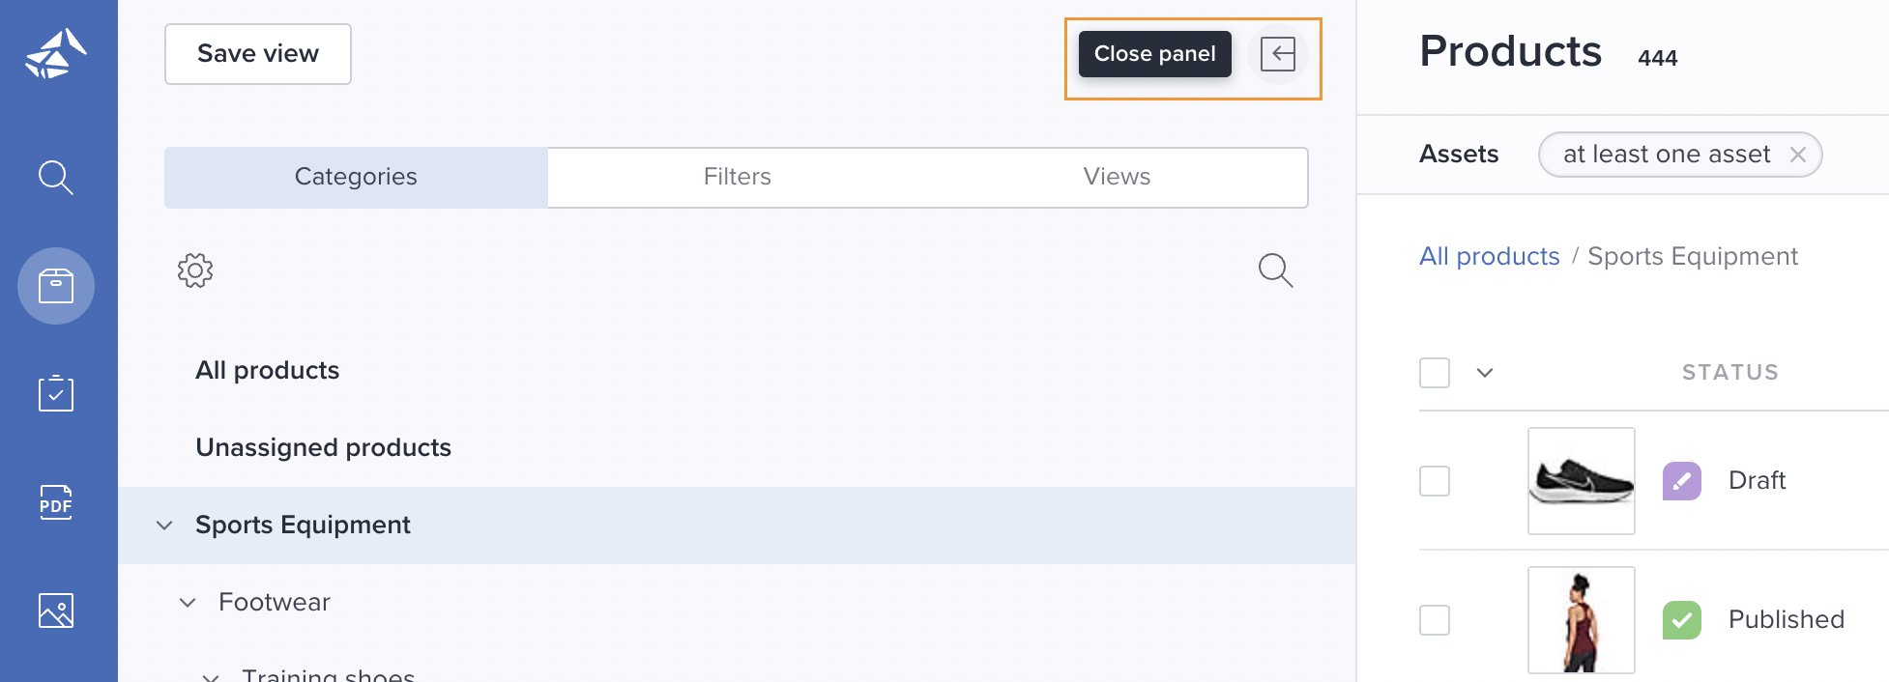Click the Akeneo bird logo
Screen dimensions: 1889x682
(x=56, y=54)
